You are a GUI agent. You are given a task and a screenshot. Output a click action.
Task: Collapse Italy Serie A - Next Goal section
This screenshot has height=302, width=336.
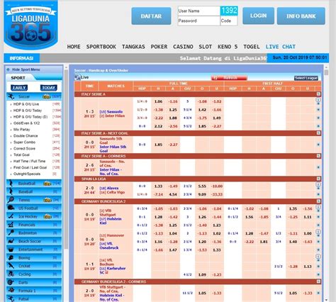pos(318,133)
